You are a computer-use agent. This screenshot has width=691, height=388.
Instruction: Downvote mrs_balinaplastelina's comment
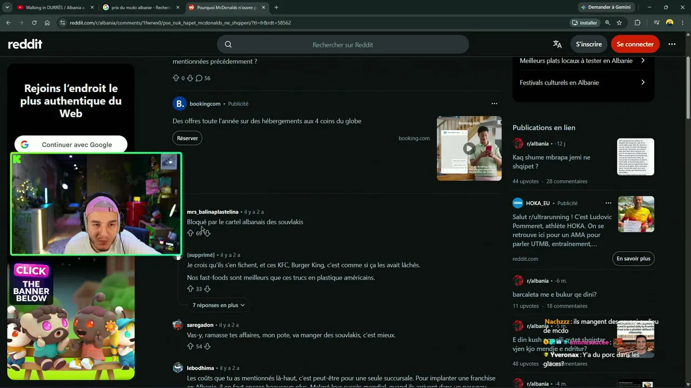point(207,233)
